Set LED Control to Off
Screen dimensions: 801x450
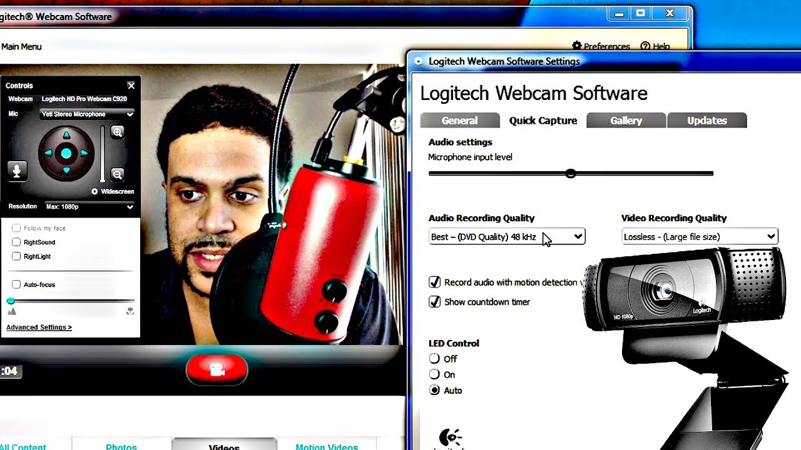click(x=434, y=359)
